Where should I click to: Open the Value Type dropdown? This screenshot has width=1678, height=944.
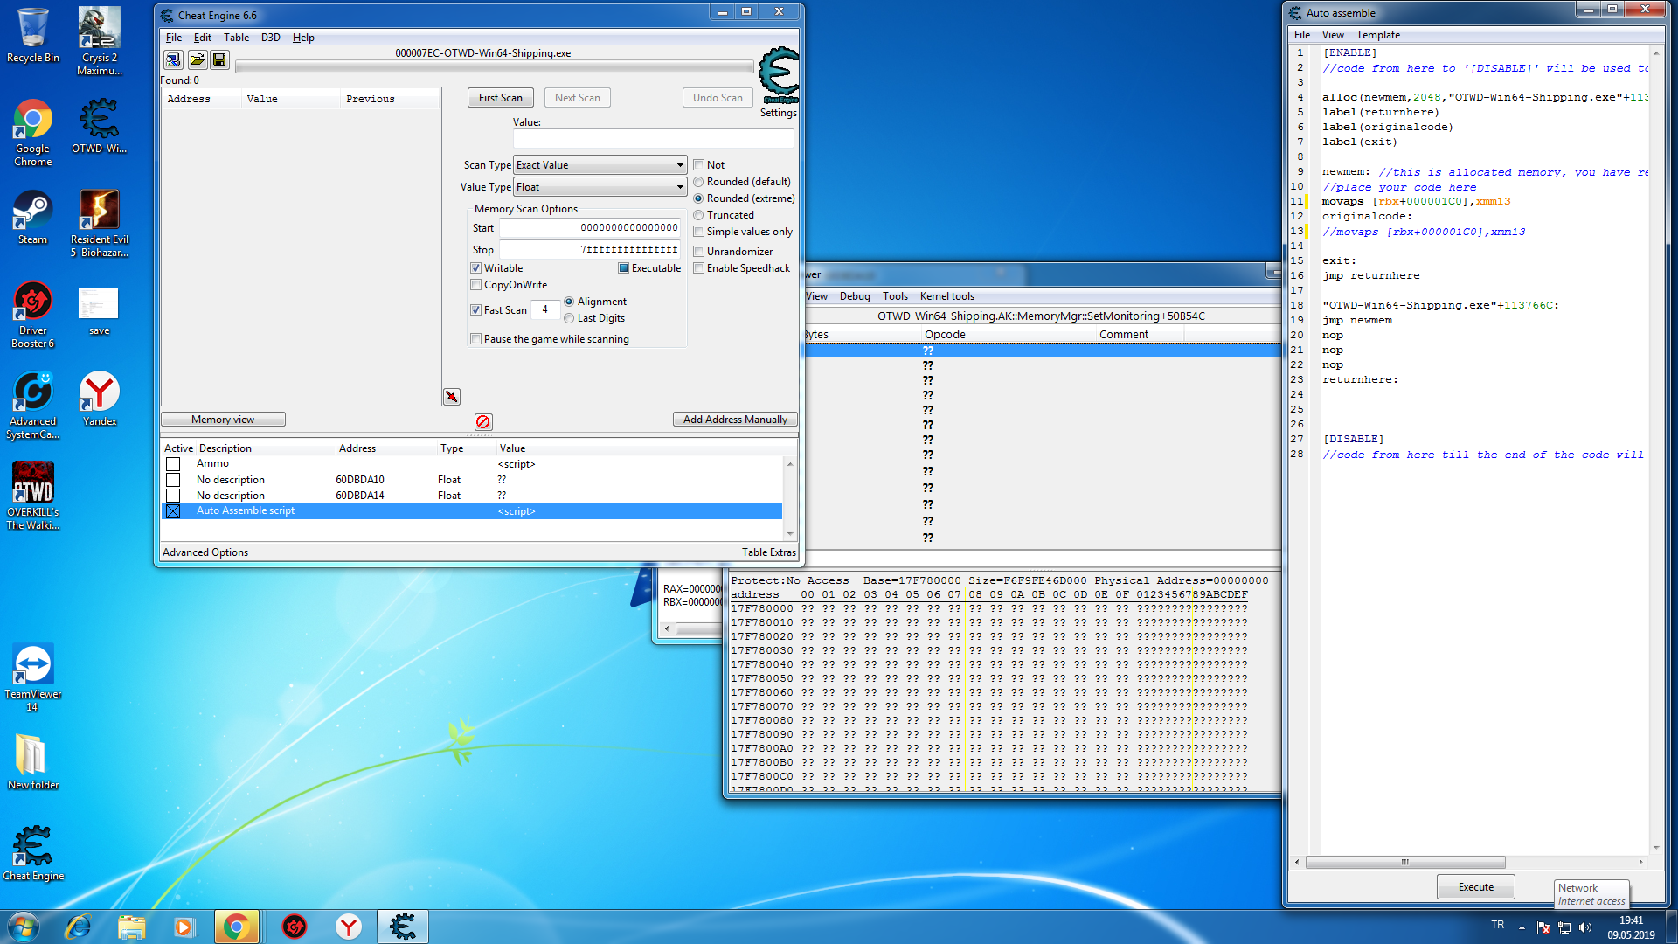point(600,187)
